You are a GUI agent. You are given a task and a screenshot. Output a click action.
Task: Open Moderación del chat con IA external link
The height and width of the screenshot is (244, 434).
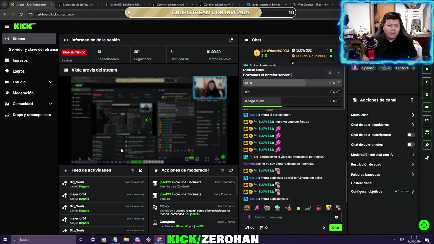tap(413, 155)
